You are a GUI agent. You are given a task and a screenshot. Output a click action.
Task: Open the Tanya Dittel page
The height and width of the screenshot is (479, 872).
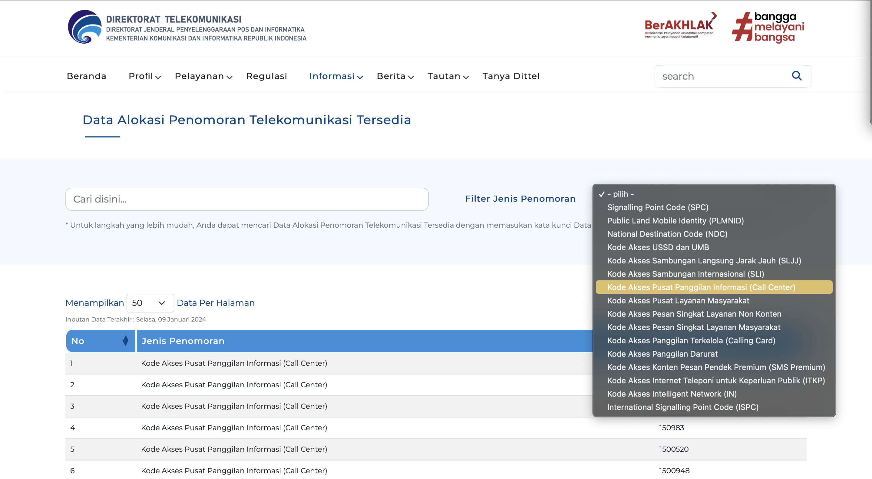pyautogui.click(x=511, y=76)
